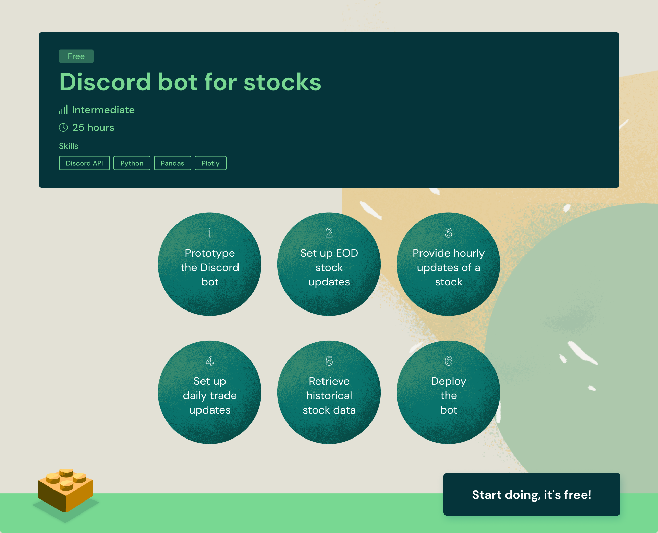Screen dimensions: 658x533
Task: Open step 4 Set up daily trade updates
Action: tap(210, 392)
